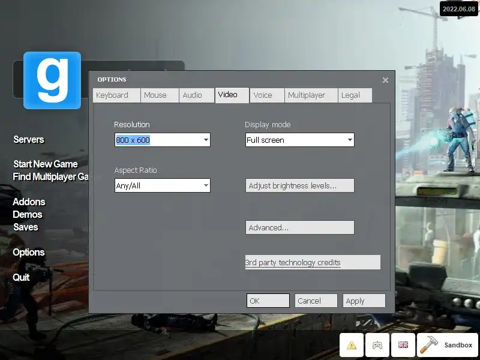Click the '800 x 600' resolution text
The image size is (480, 360).
coord(133,140)
